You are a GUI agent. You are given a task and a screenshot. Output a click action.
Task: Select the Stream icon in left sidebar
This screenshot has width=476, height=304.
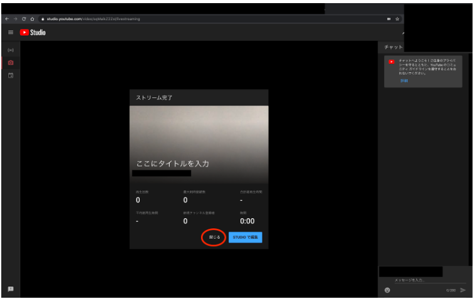(11, 50)
